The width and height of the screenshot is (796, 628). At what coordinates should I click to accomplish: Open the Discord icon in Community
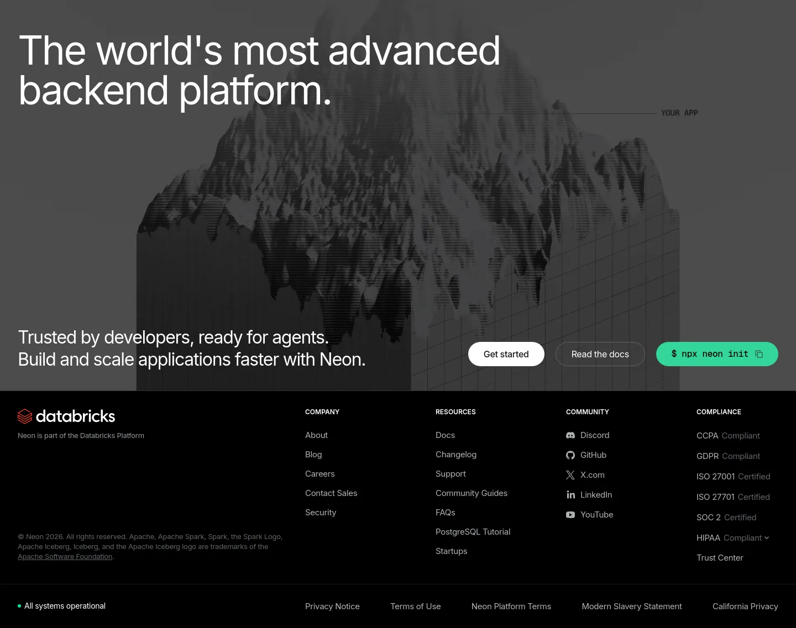pyautogui.click(x=570, y=435)
